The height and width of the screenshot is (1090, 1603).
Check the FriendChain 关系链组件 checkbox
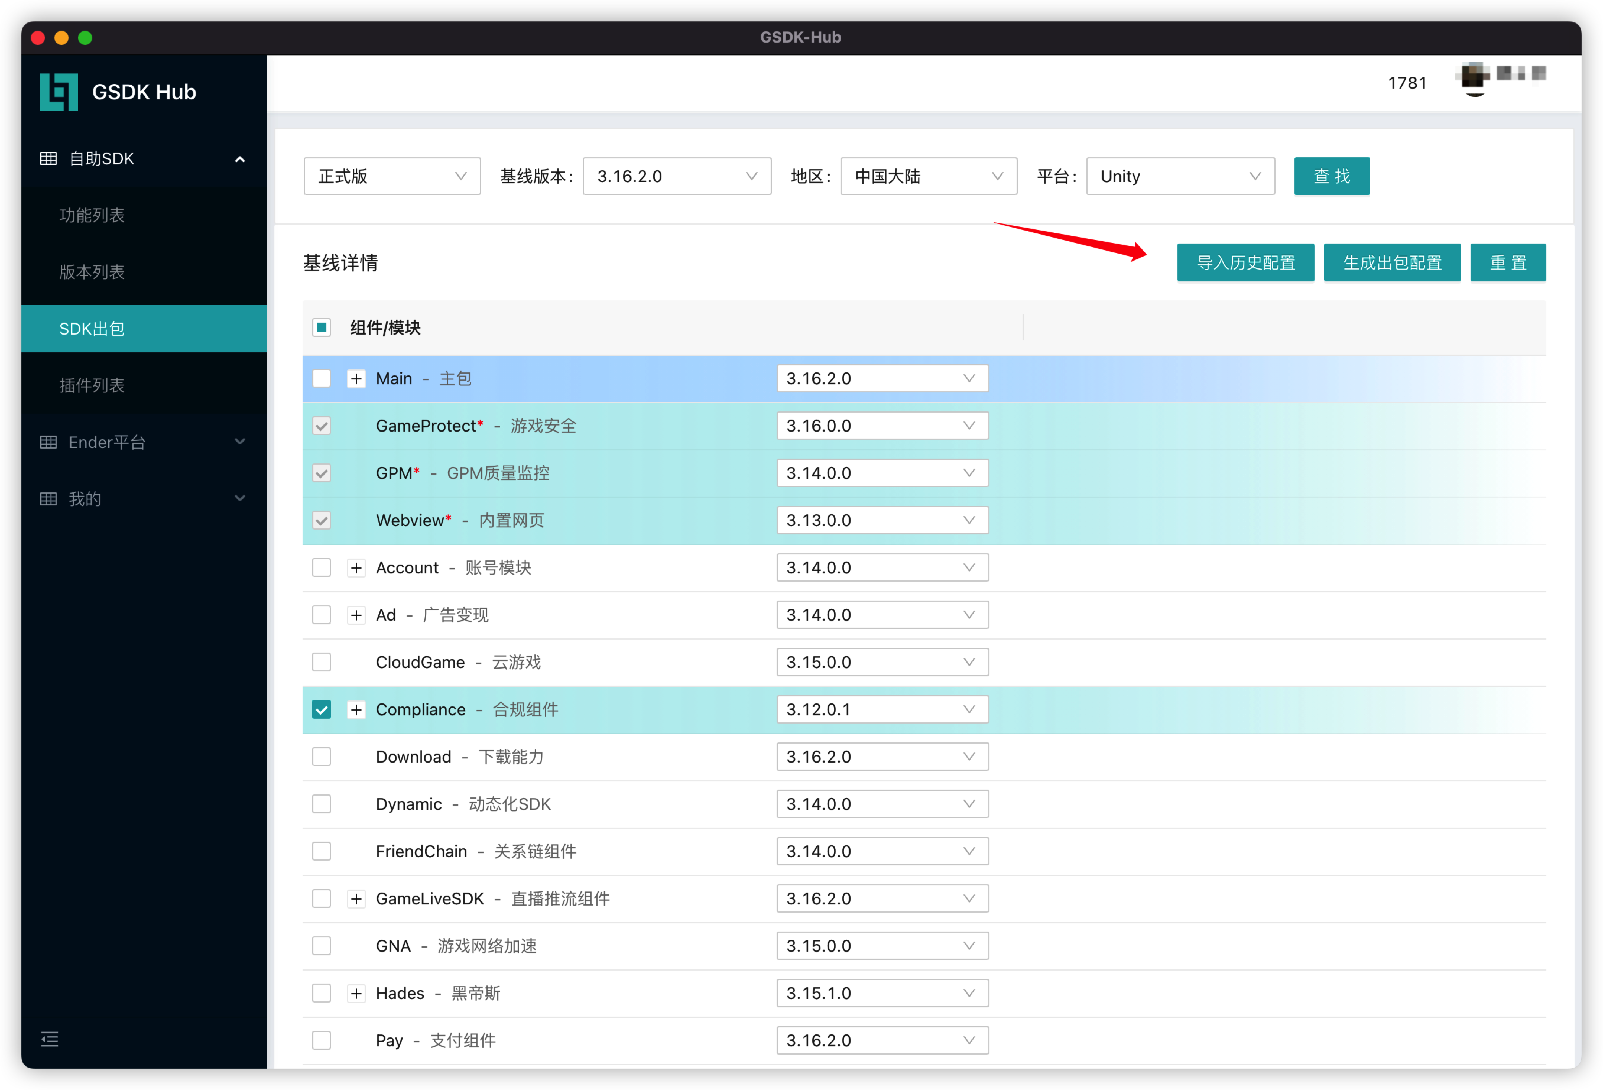pos(322,851)
